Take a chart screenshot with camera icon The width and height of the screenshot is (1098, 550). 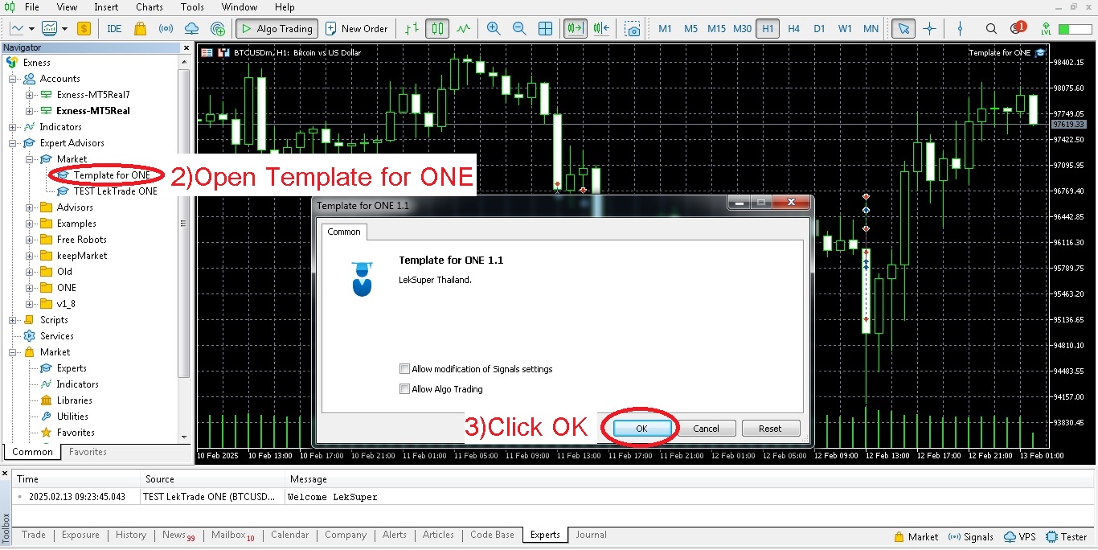633,29
